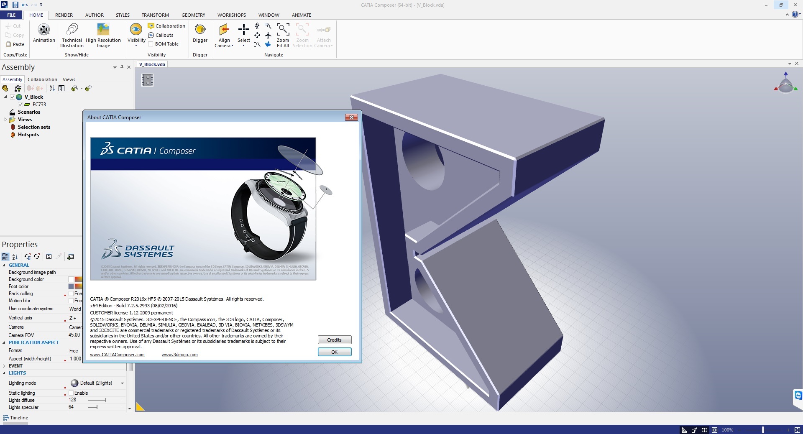803x434 pixels.
Task: Open the FILE menu
Action: tap(11, 15)
